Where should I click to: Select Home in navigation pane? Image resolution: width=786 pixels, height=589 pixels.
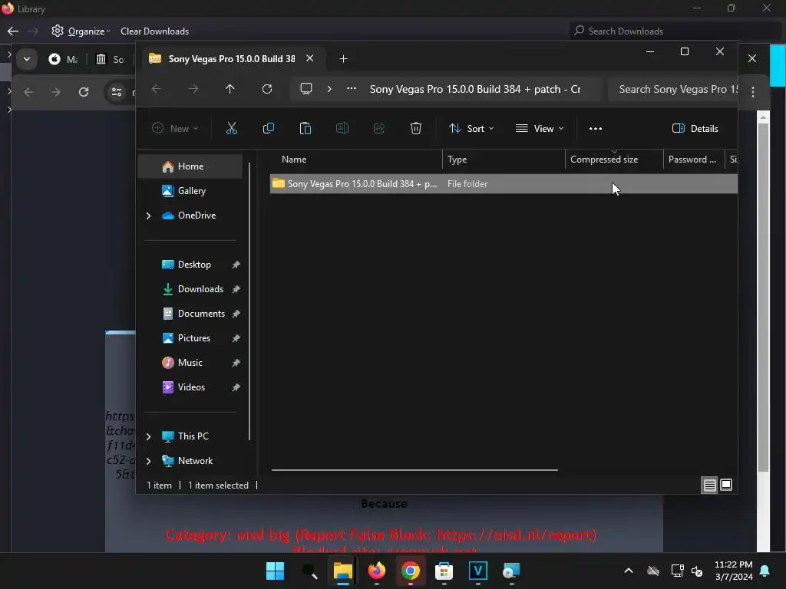[190, 166]
